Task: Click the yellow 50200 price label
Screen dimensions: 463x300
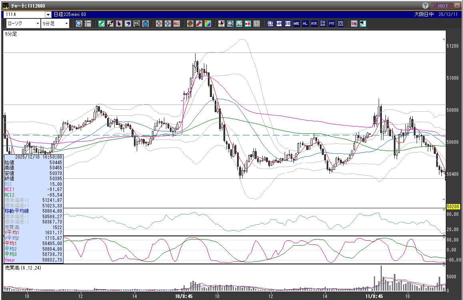Action: click(x=453, y=207)
